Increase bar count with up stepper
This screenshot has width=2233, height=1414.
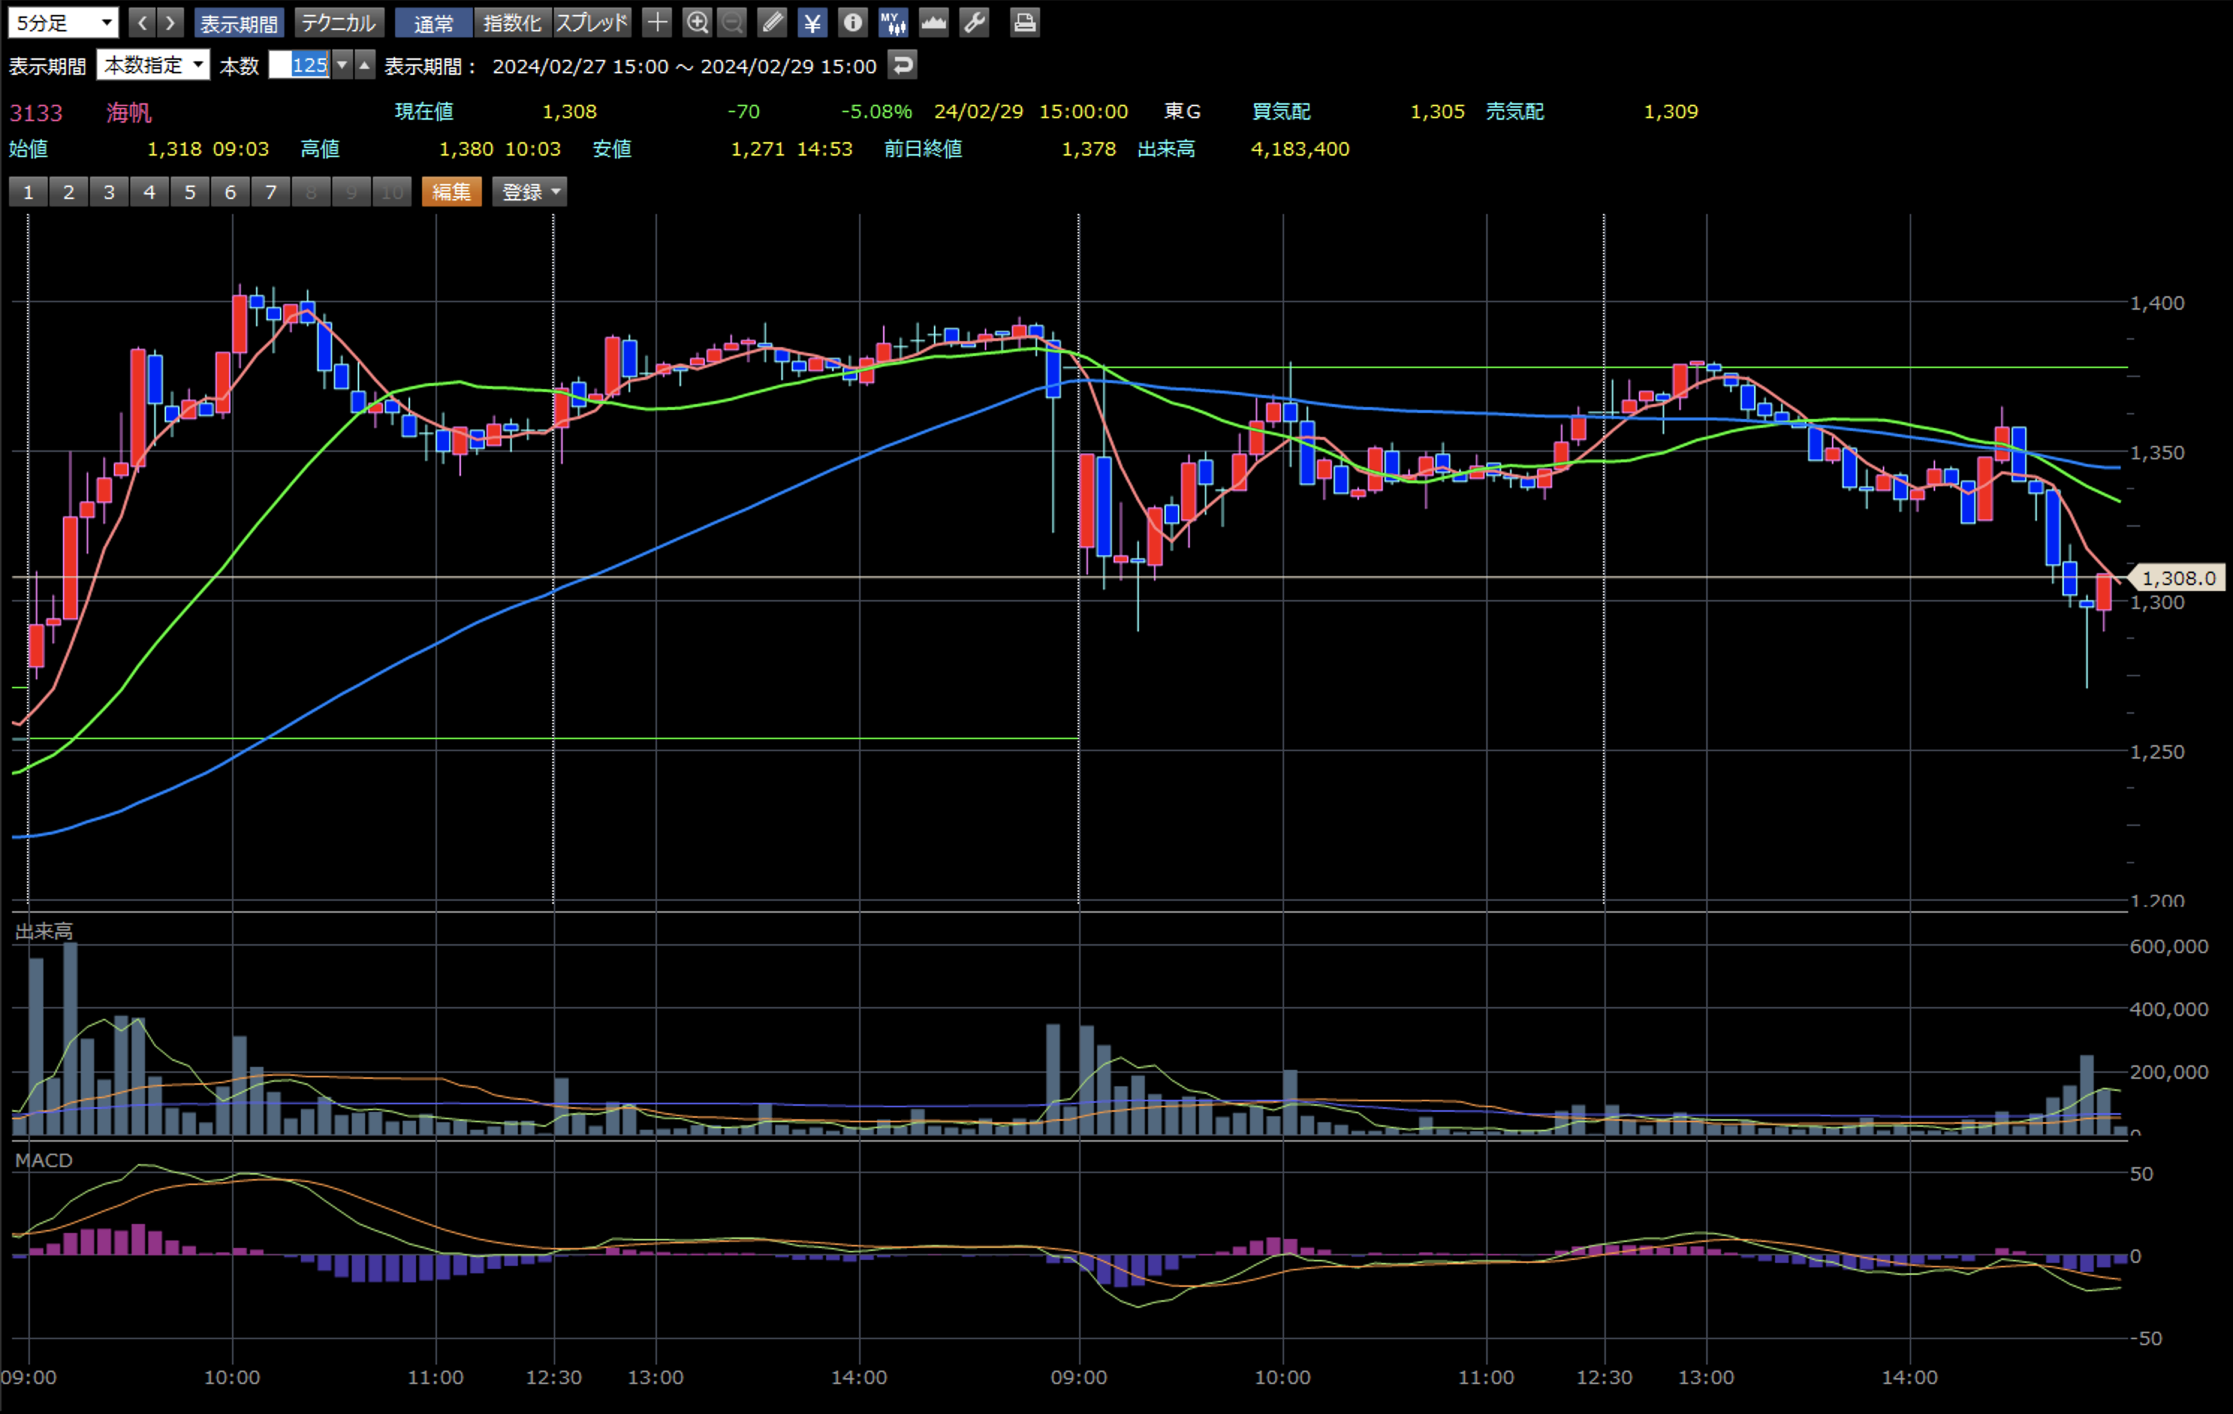[x=364, y=65]
